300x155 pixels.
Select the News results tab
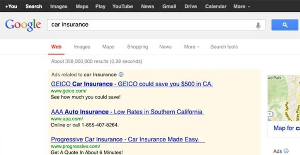click(x=165, y=47)
